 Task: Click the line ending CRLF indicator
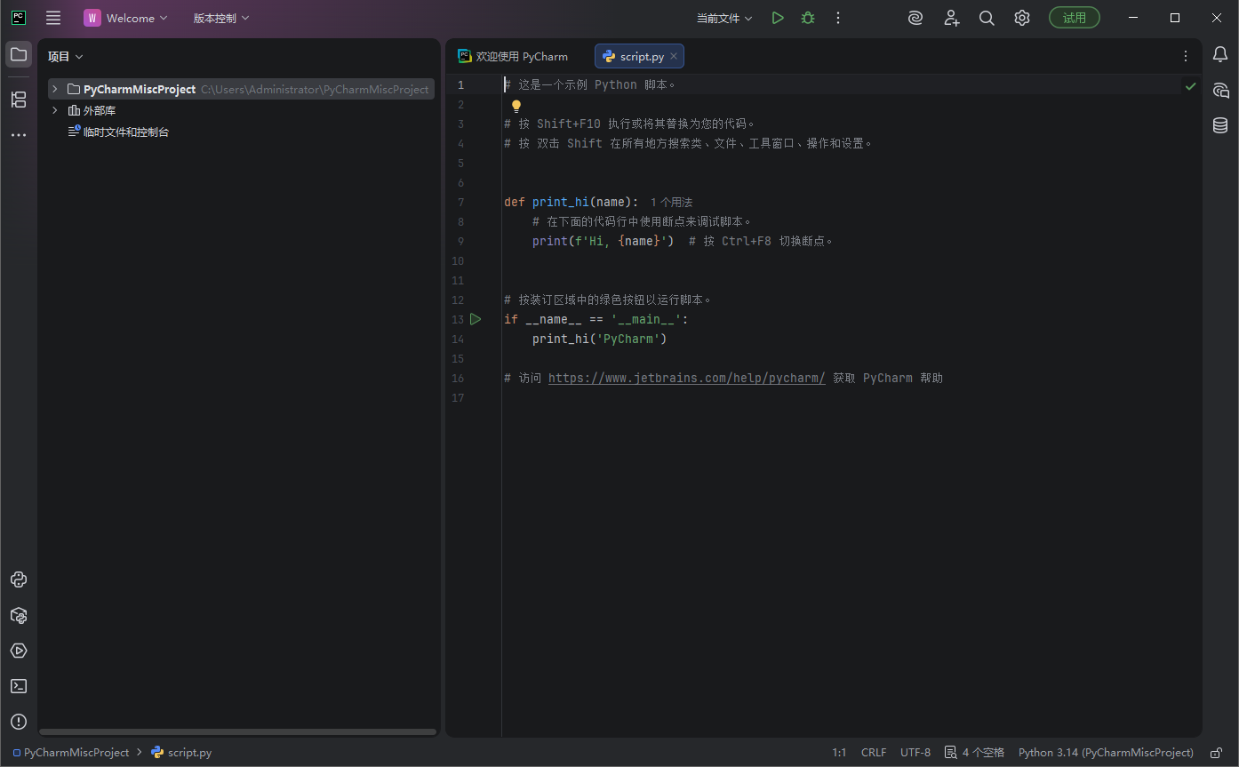click(x=874, y=752)
